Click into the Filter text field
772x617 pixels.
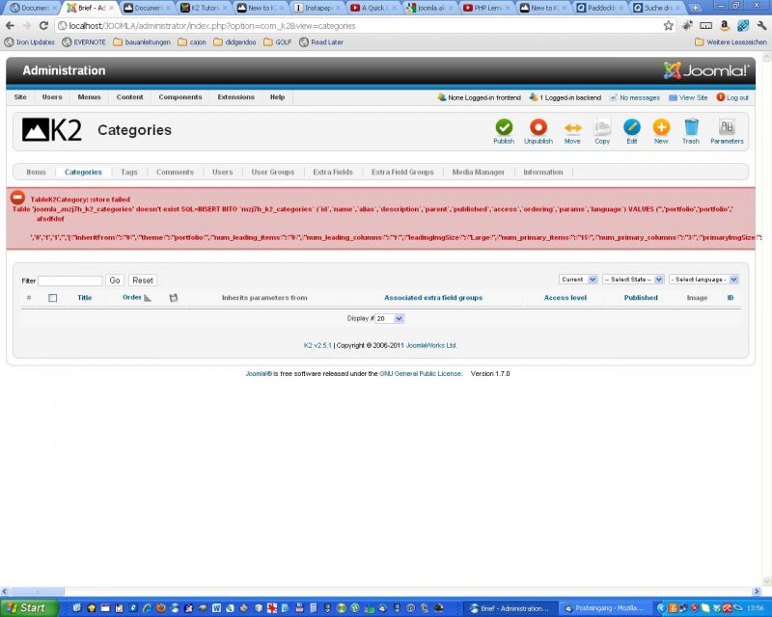coord(70,281)
